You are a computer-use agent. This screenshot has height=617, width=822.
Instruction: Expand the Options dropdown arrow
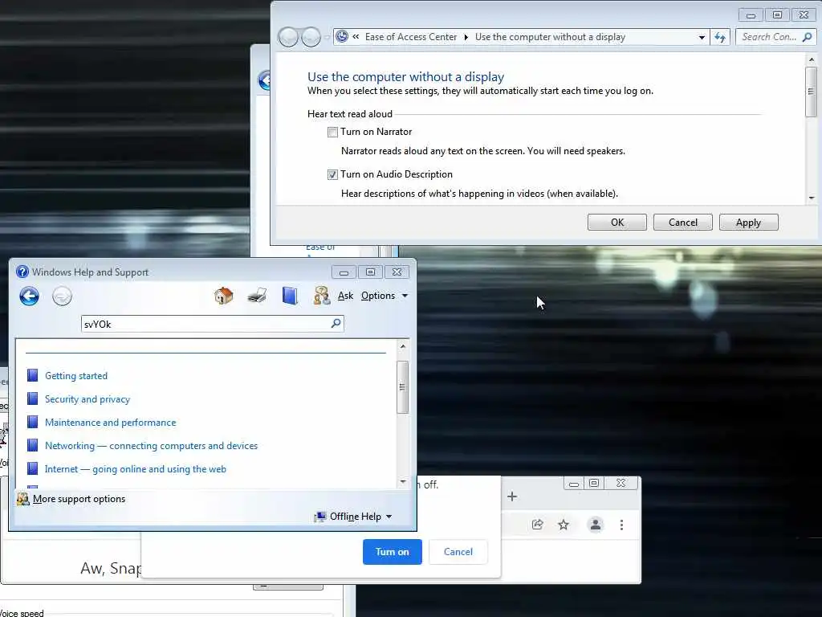pos(405,296)
